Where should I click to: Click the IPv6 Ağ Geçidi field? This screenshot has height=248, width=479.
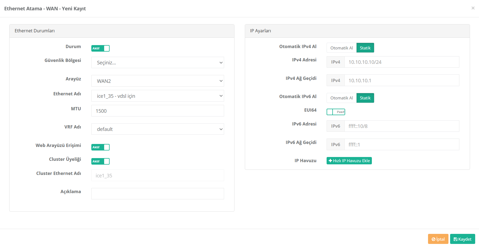coord(401,145)
